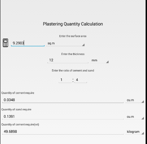Select the thickness field showing 12
Image resolution: width=147 pixels, height=144 pixels.
68,60
